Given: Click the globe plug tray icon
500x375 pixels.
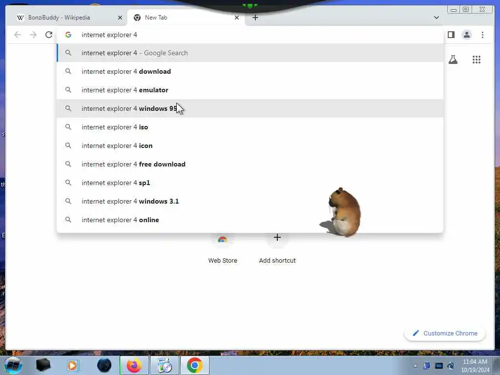Looking at the screenshot, I should pyautogui.click(x=451, y=366).
